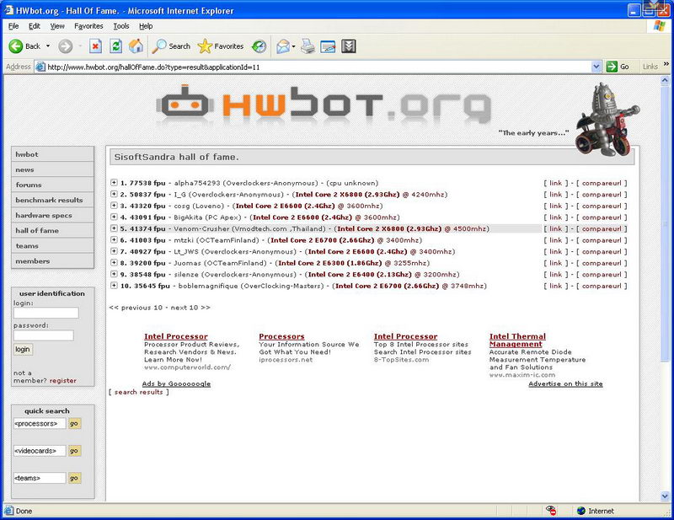Open the File menu
This screenshot has height=520, width=674.
[13, 26]
